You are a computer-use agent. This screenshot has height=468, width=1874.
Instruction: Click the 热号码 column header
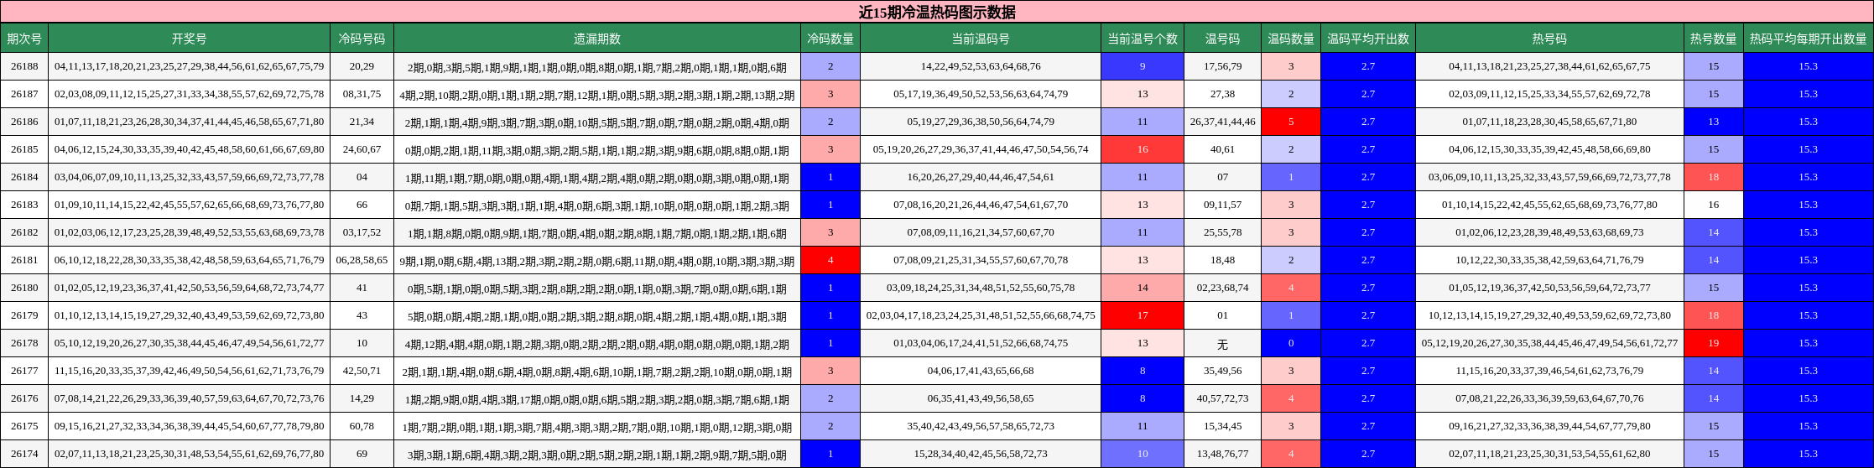pos(1549,39)
